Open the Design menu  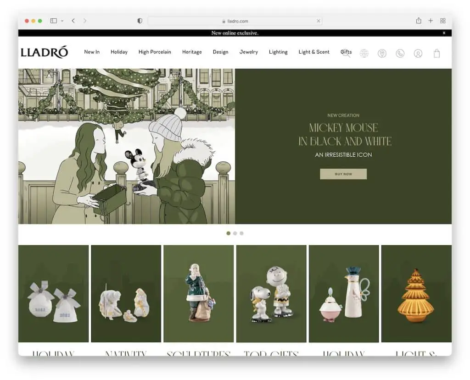pyautogui.click(x=221, y=52)
